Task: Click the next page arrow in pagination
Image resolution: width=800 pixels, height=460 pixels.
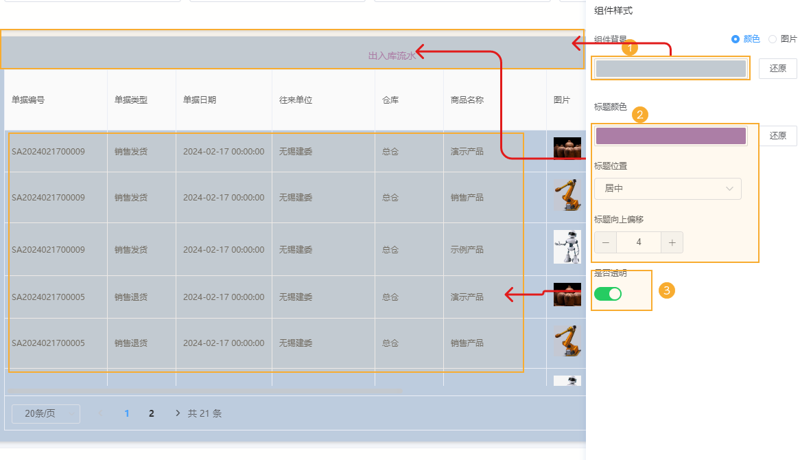Action: 177,413
